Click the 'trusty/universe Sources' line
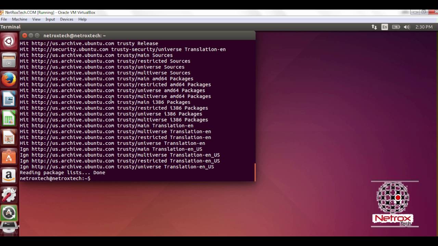This screenshot has width=438, height=246. coord(102,67)
